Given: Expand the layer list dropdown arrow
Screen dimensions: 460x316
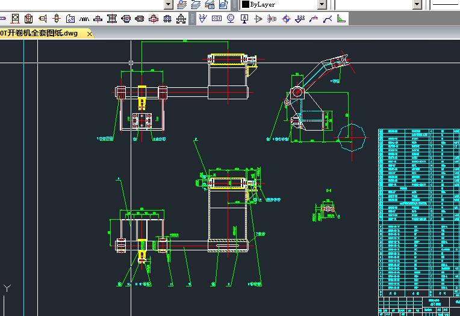Looking at the screenshot, I should (169, 4).
